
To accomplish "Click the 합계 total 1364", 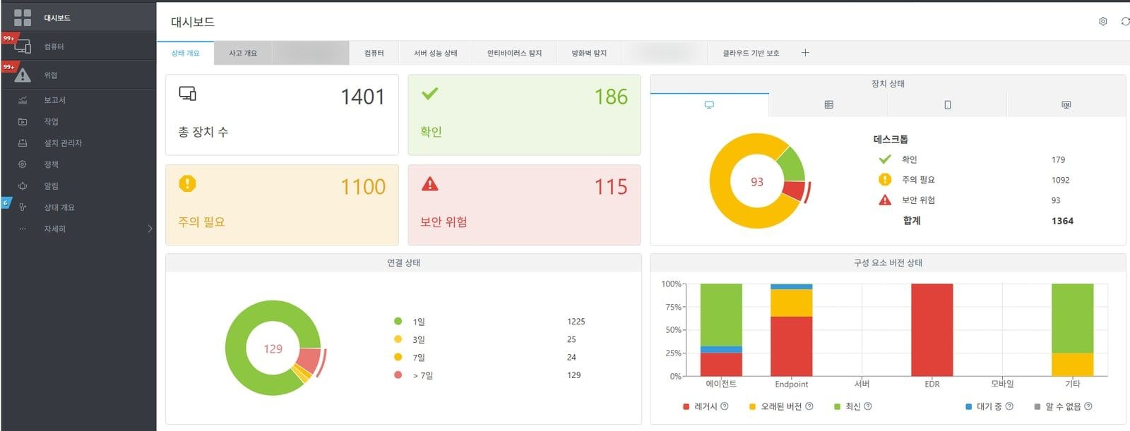I will pos(1062,221).
